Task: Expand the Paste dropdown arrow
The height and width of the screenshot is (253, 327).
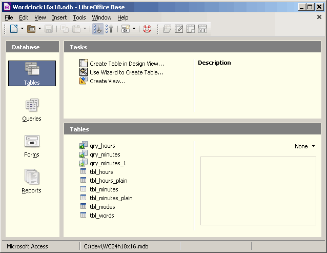Action: coord(85,29)
